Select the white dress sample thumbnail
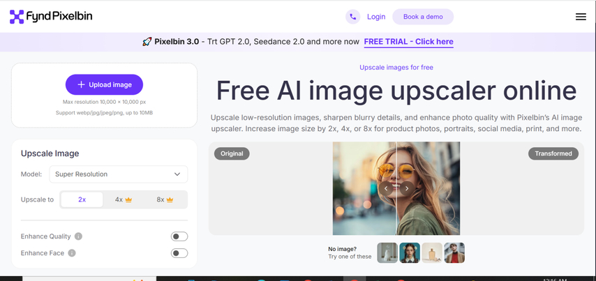 pyautogui.click(x=387, y=253)
